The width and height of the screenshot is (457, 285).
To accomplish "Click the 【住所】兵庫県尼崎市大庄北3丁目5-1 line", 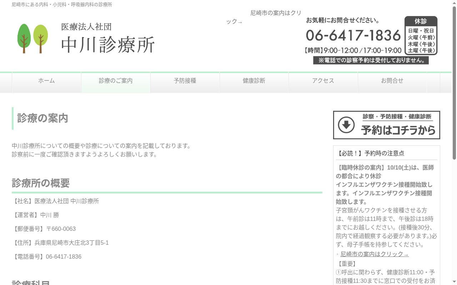I will pos(60,243).
